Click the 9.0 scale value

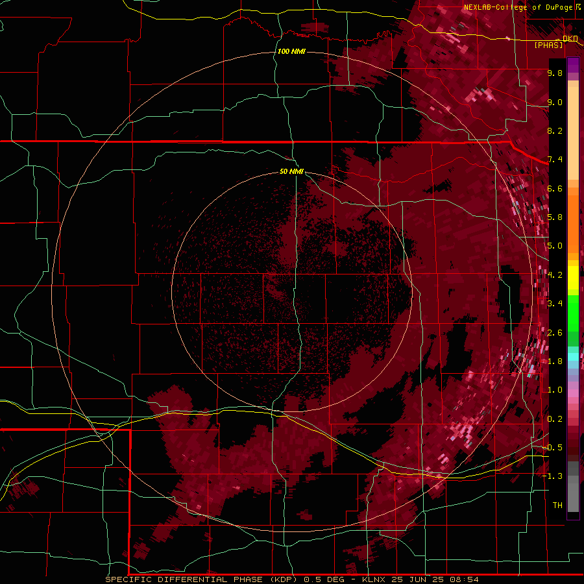(x=555, y=102)
